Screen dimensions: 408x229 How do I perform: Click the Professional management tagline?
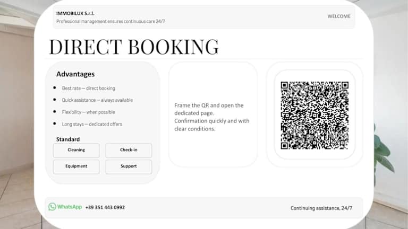pyautogui.click(x=110, y=21)
